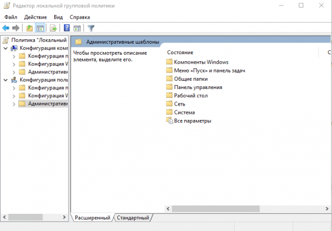Select Меню «Пуск» и панель задач folder
The height and width of the screenshot is (231, 332).
click(x=209, y=70)
